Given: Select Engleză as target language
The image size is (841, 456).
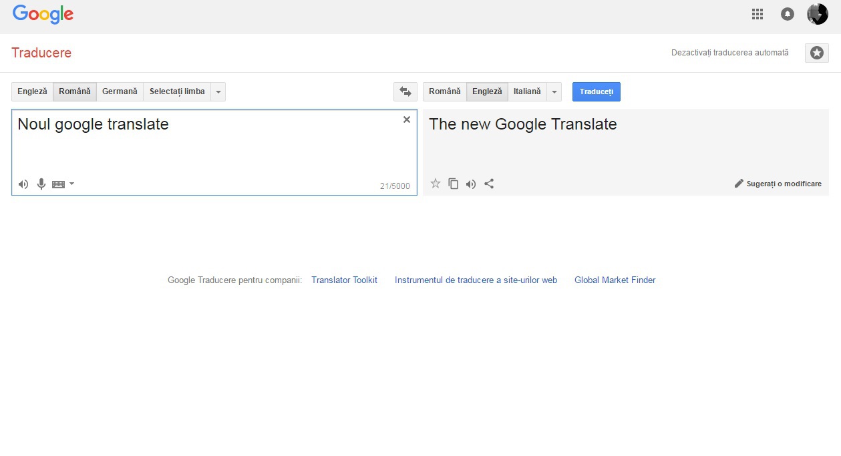Looking at the screenshot, I should pos(487,91).
